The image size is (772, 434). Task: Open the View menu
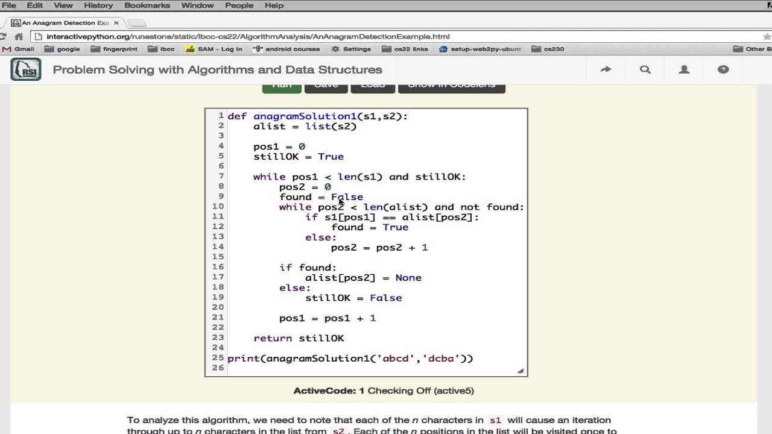click(x=63, y=5)
